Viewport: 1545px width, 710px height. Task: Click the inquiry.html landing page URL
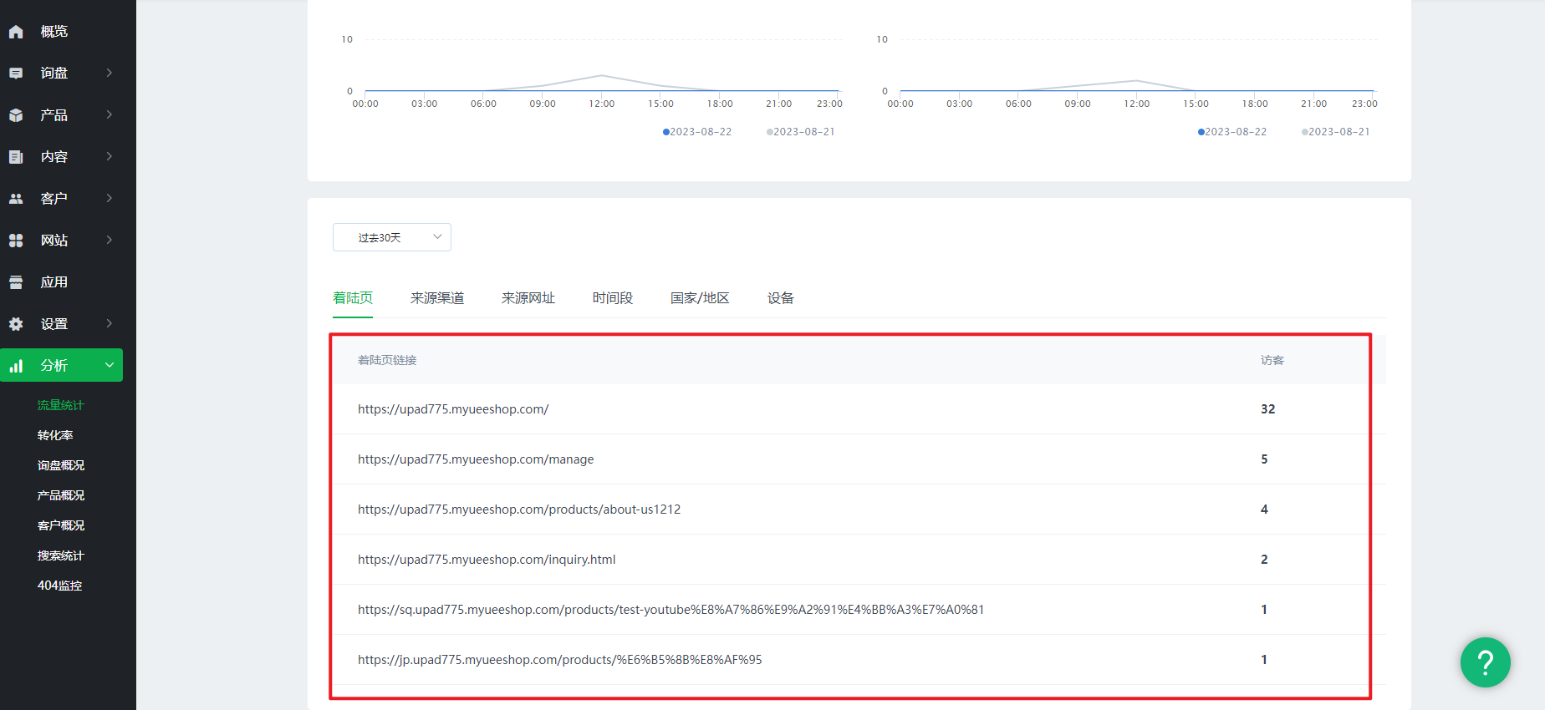click(x=487, y=560)
